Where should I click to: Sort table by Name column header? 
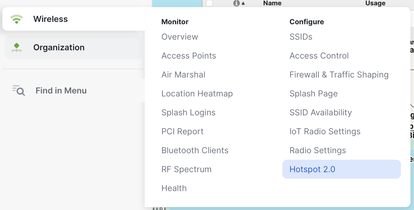pyautogui.click(x=272, y=3)
